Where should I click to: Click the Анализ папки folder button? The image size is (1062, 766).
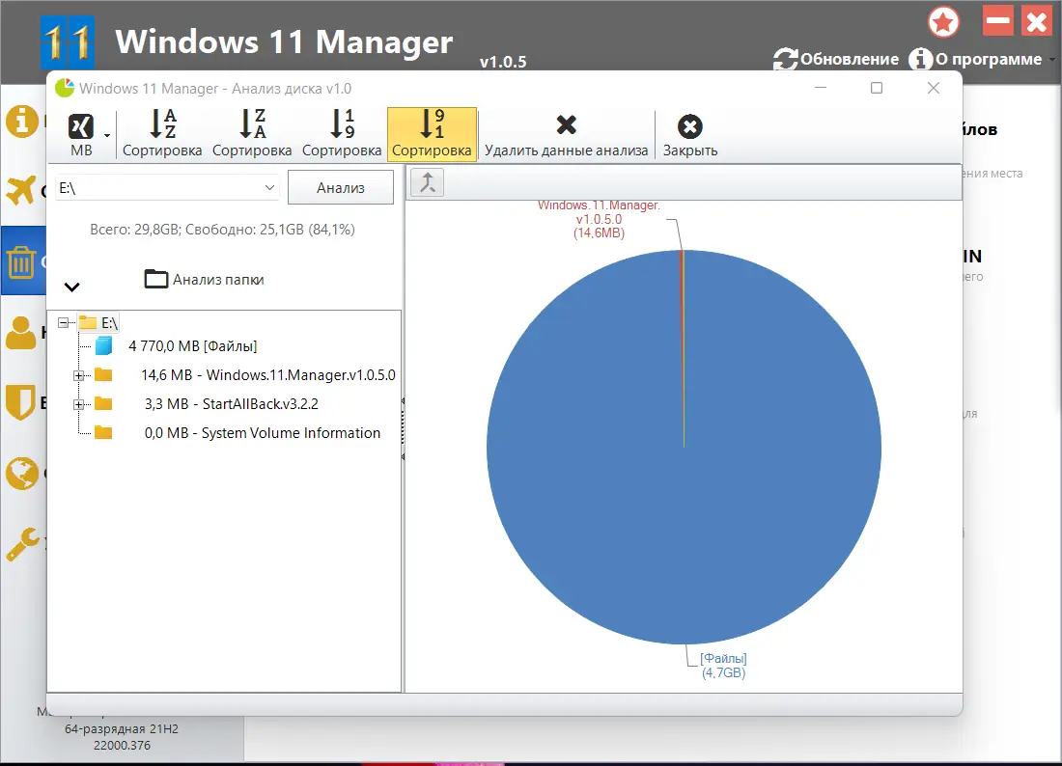(205, 279)
